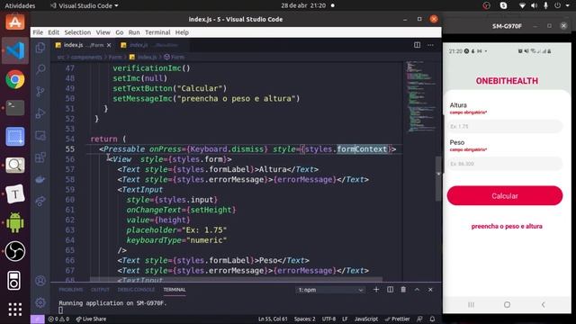Open Live Share view in activity bar

[x=40, y=201]
